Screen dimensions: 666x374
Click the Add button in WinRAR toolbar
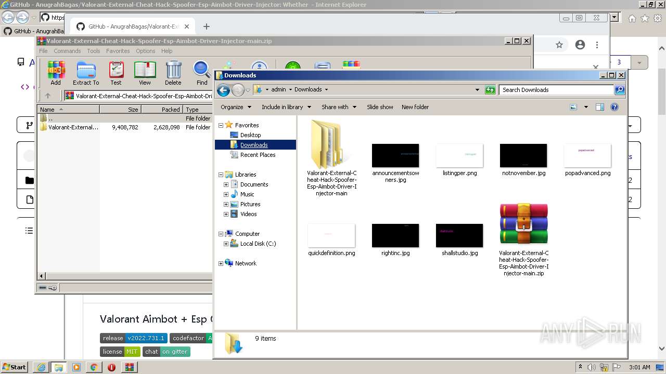[56, 73]
